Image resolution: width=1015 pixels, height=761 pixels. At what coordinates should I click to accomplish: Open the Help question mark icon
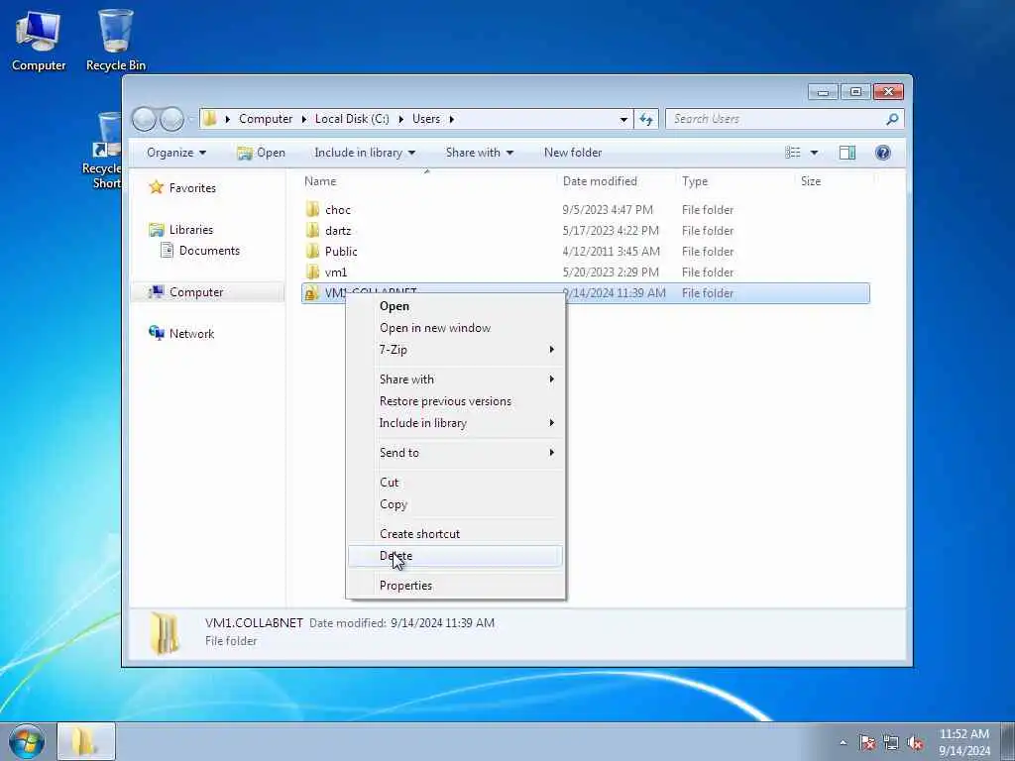[x=883, y=153]
